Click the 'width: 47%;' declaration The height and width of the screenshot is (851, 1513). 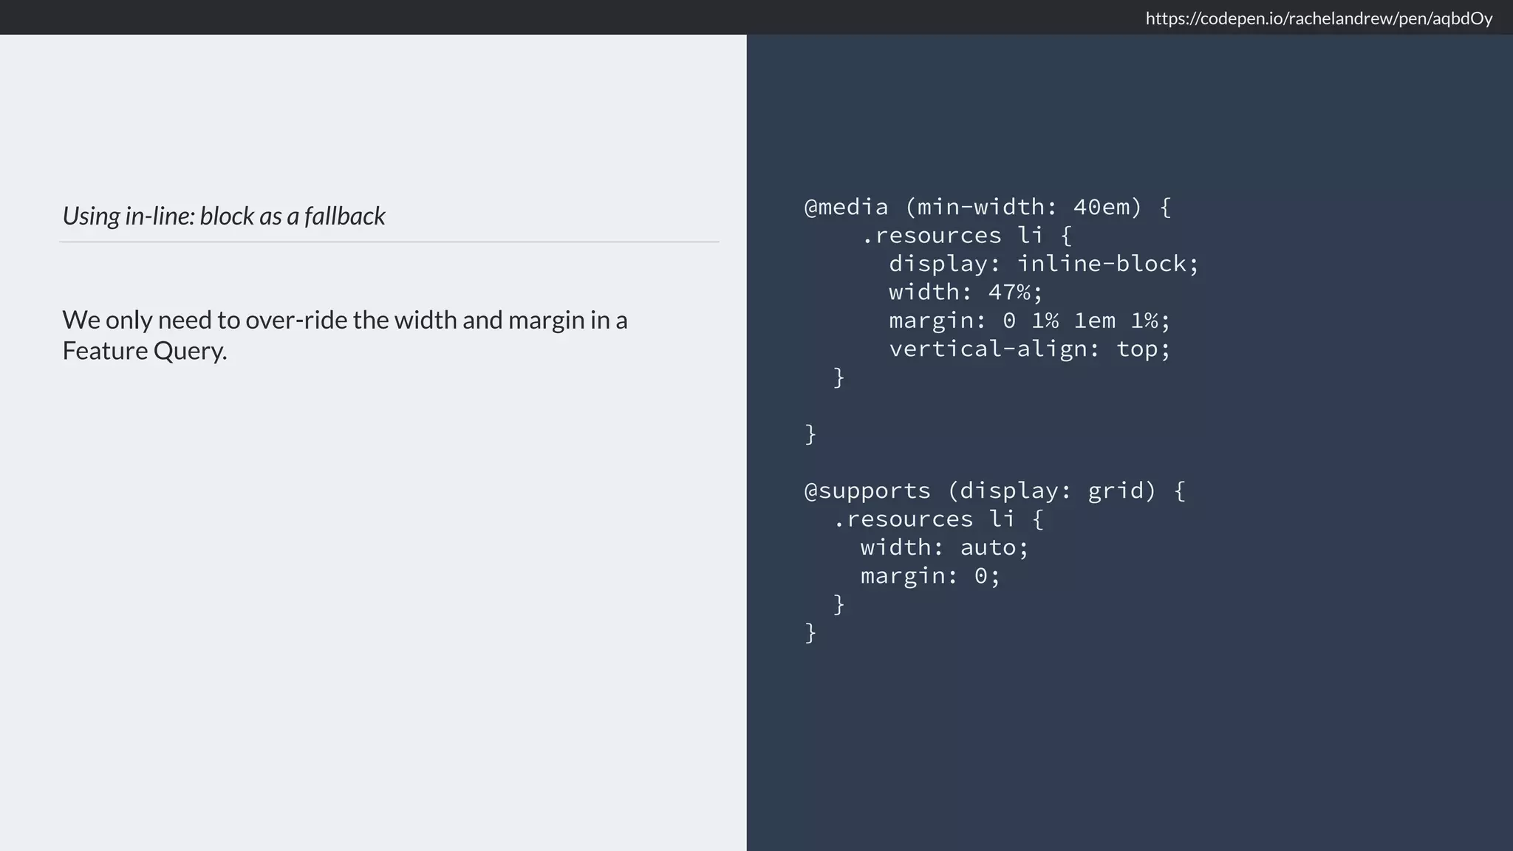(965, 293)
